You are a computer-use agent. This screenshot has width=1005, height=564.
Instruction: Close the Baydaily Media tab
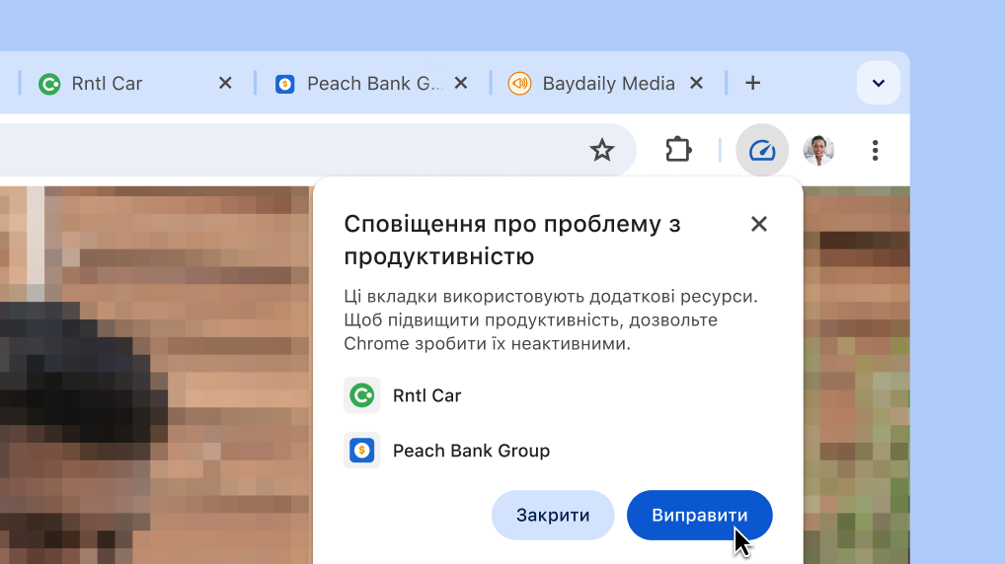696,83
